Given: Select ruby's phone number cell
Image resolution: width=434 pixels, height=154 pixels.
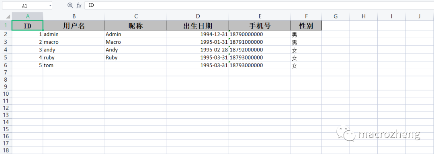Looking at the screenshot, I should pos(260,57).
